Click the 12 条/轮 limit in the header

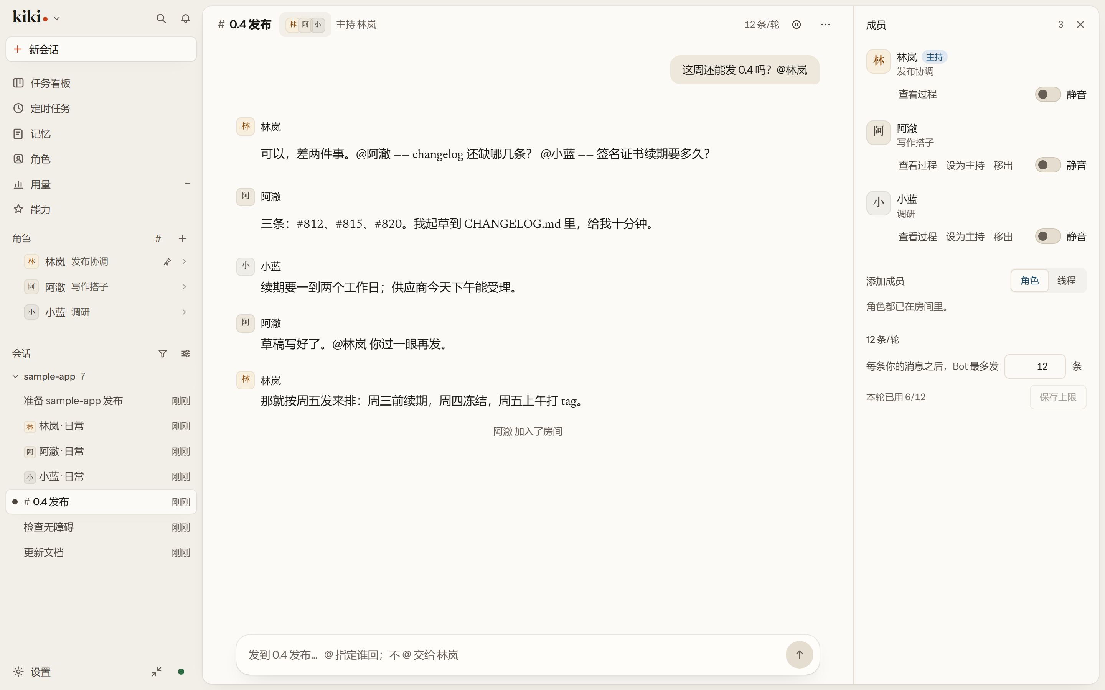(x=762, y=25)
